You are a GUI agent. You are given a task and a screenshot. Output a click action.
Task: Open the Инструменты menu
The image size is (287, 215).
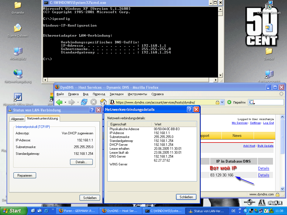137,94
